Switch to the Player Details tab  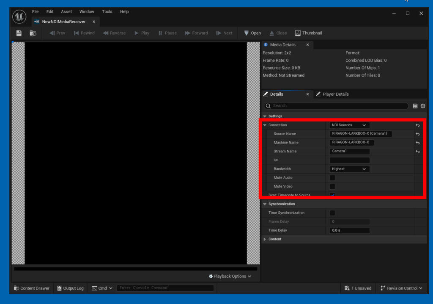click(x=336, y=94)
